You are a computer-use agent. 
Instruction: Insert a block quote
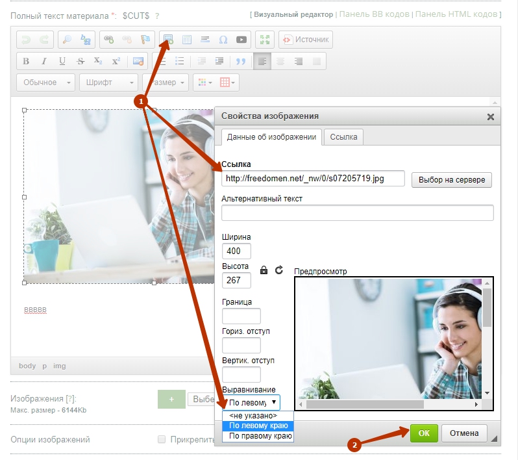coord(241,61)
